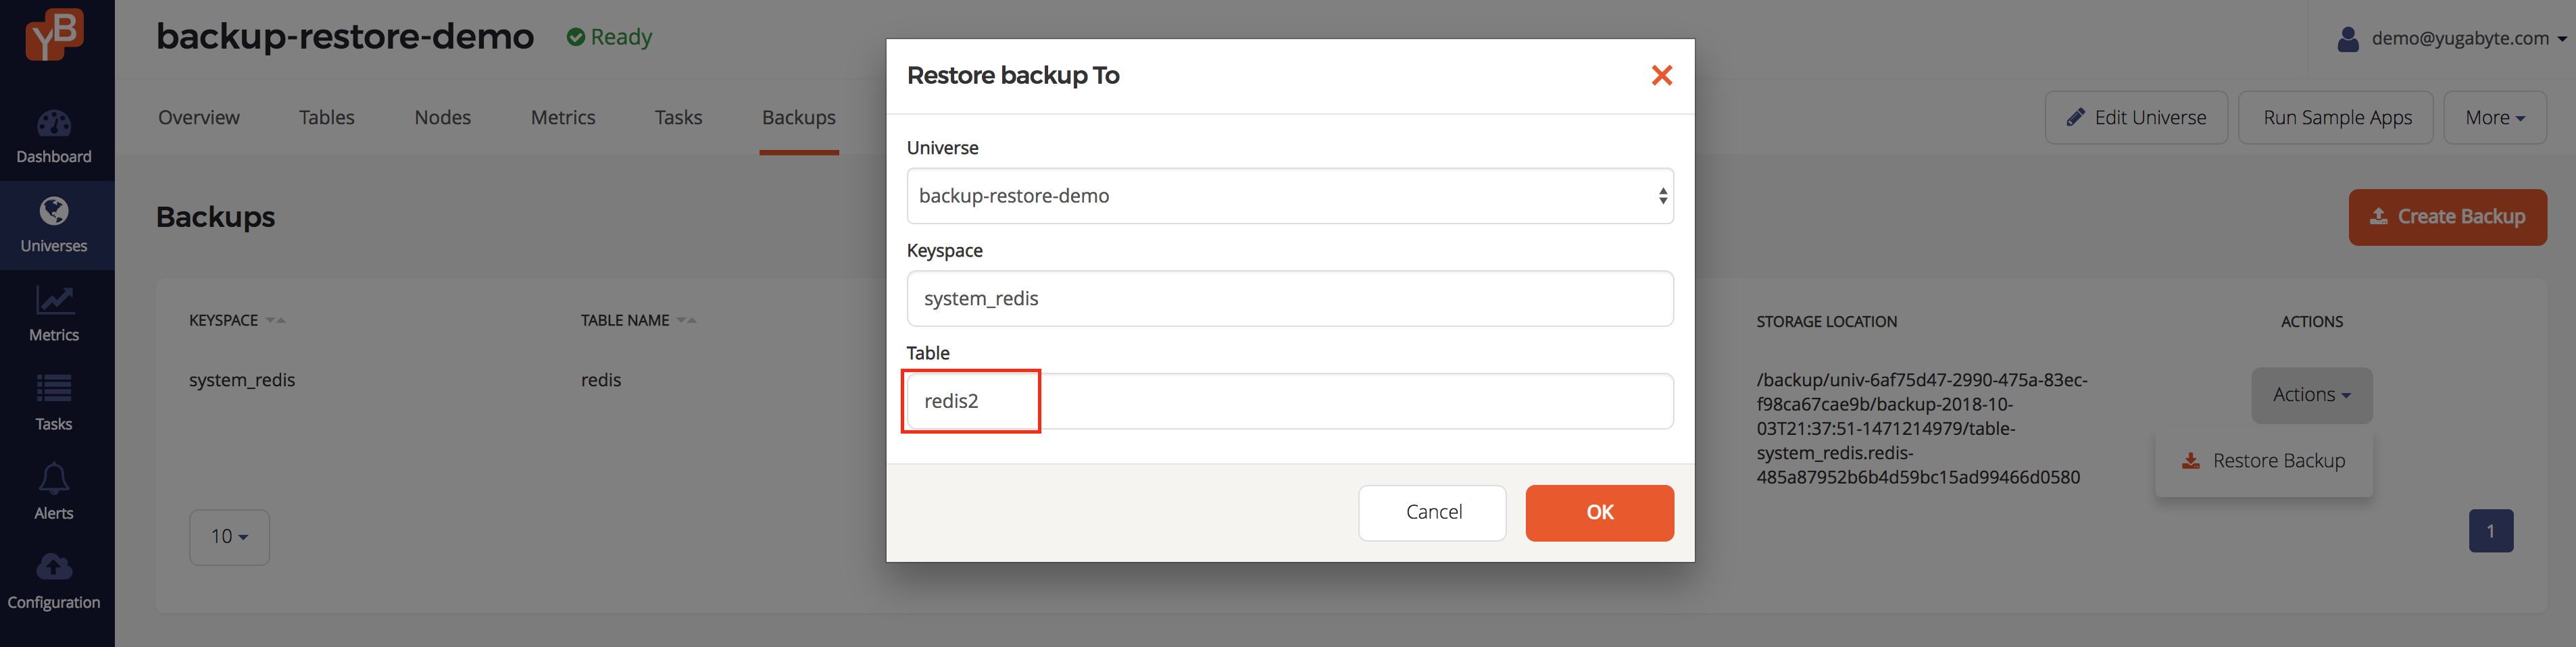The image size is (2576, 647).
Task: Open the Actions dropdown in table row
Action: [2311, 395]
